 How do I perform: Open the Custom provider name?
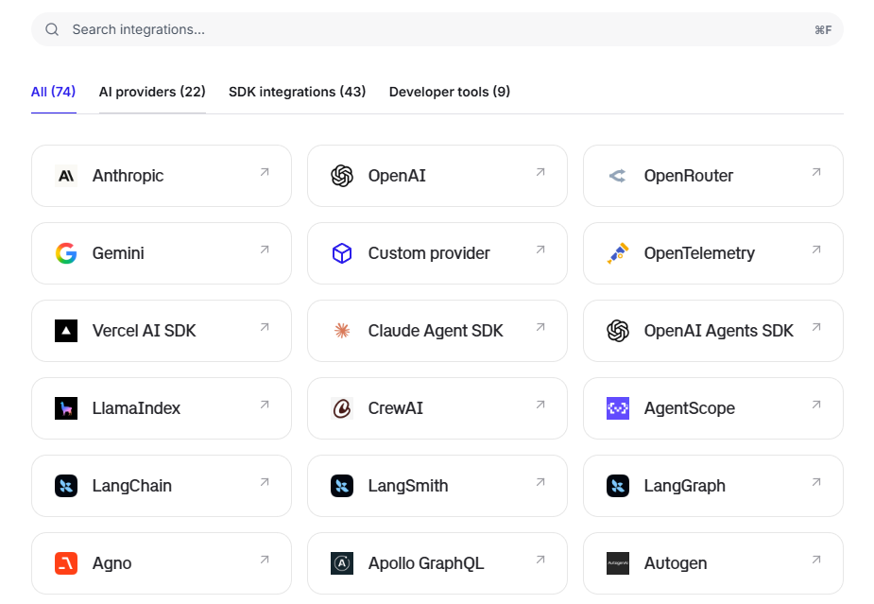pos(429,253)
